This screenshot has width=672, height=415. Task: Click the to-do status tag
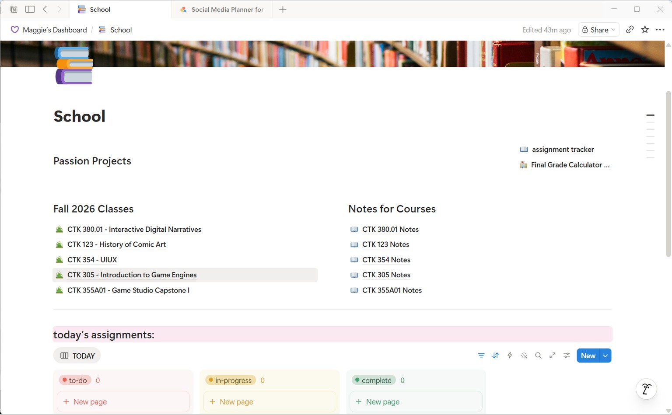click(75, 380)
